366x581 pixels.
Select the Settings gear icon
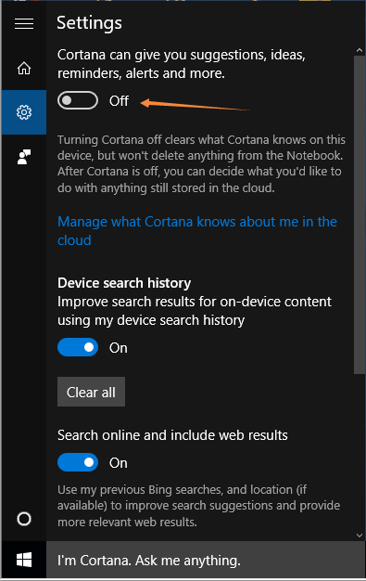24,112
